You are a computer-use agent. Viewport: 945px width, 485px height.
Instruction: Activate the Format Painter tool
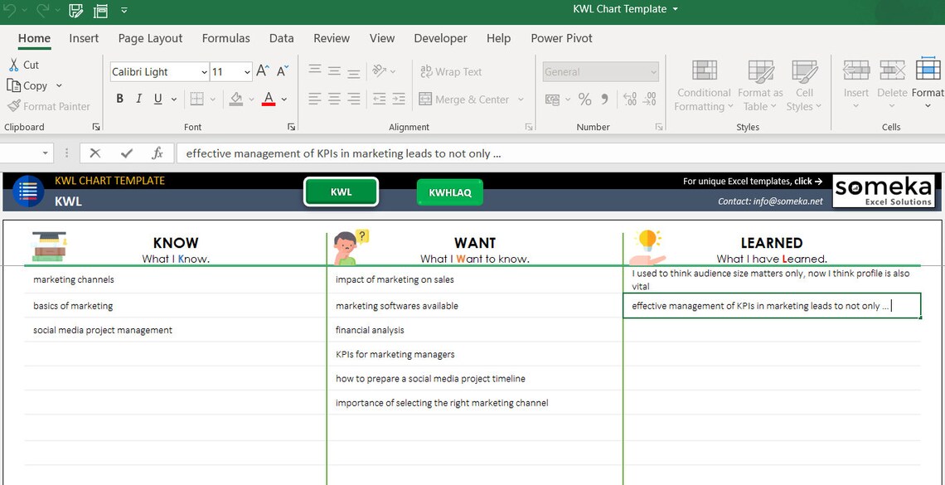pos(48,106)
